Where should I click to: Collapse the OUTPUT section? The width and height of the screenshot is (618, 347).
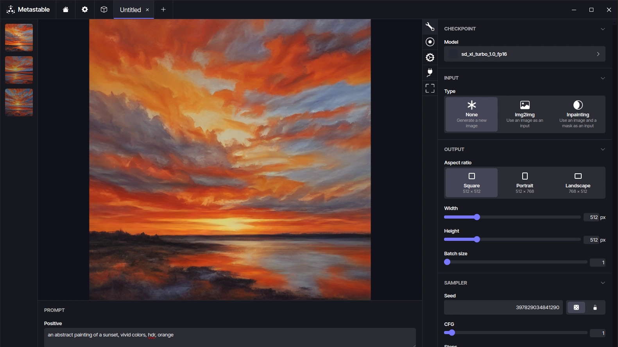pos(603,149)
